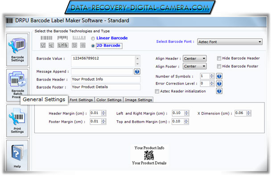
Task: Select the 2D Barcode radio button
Action: click(x=93, y=46)
